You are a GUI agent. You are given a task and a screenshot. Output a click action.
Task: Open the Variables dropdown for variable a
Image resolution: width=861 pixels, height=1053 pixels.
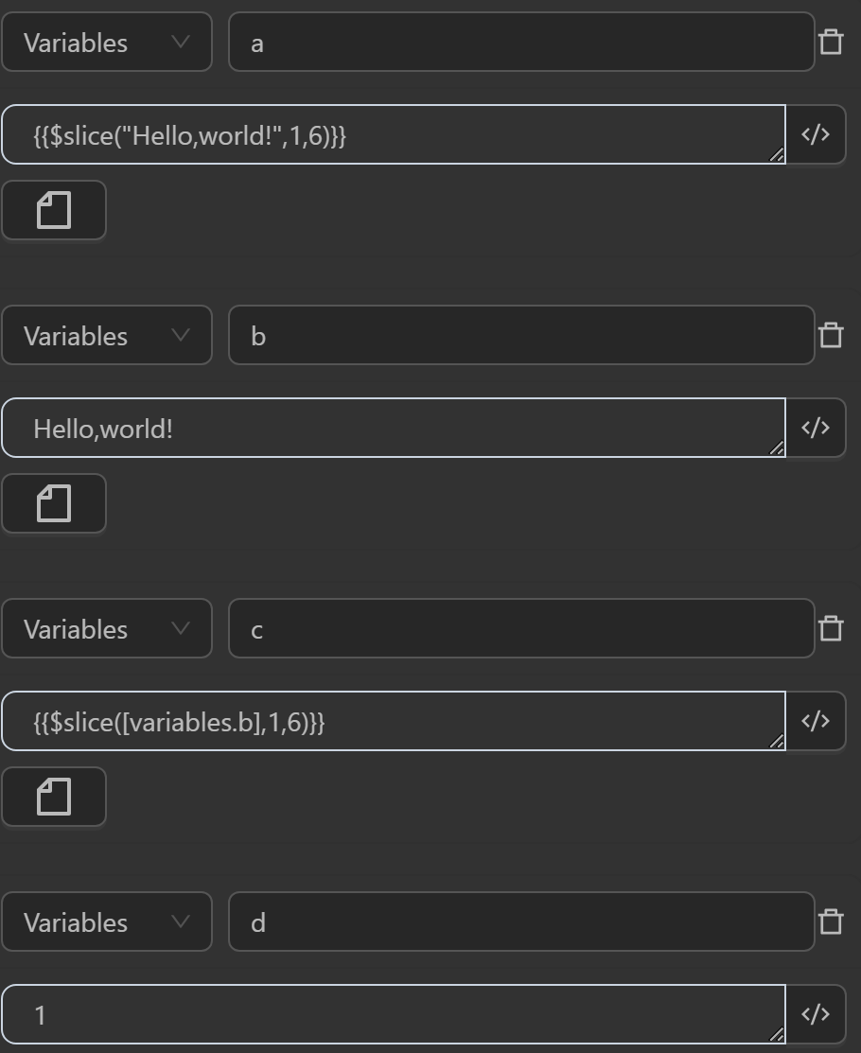coord(107,43)
